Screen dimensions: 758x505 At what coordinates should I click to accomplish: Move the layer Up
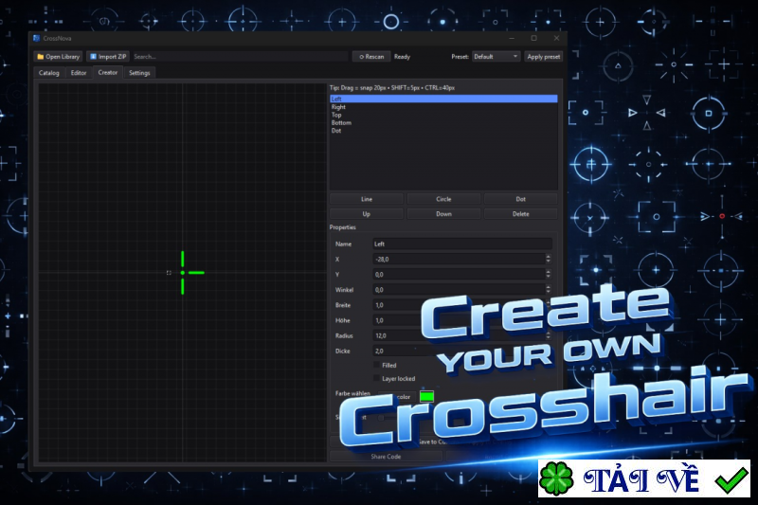pos(367,214)
